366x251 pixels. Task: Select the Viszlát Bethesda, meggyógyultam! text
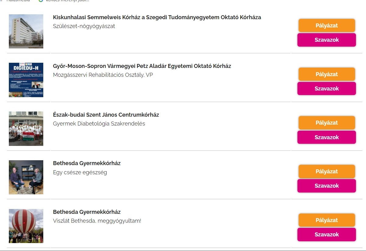[97, 221]
